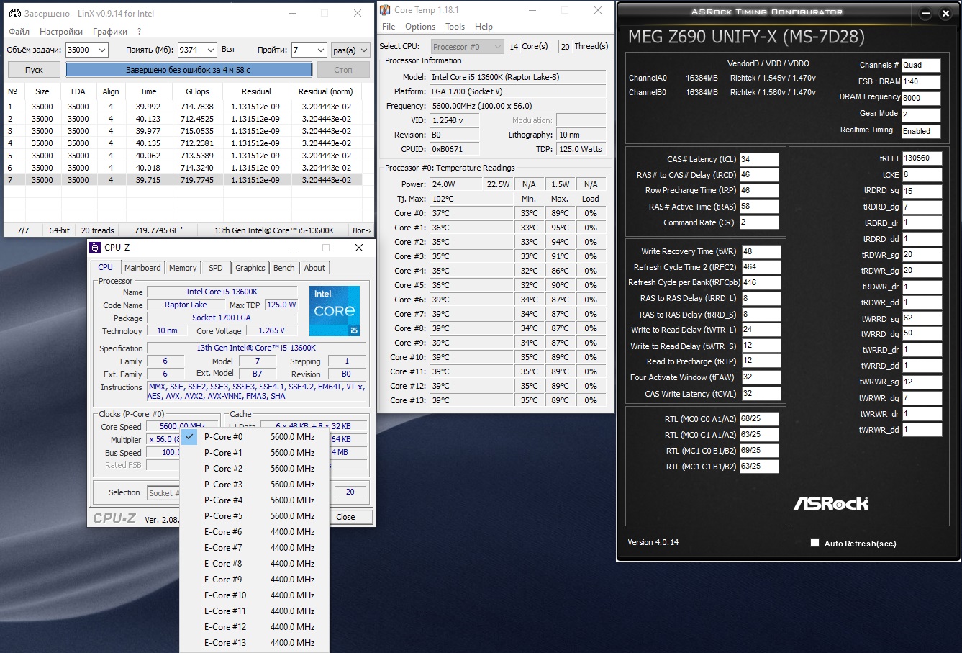The image size is (962, 653).
Task: Switch to the SPD tab in CPU-Z
Action: (x=216, y=268)
